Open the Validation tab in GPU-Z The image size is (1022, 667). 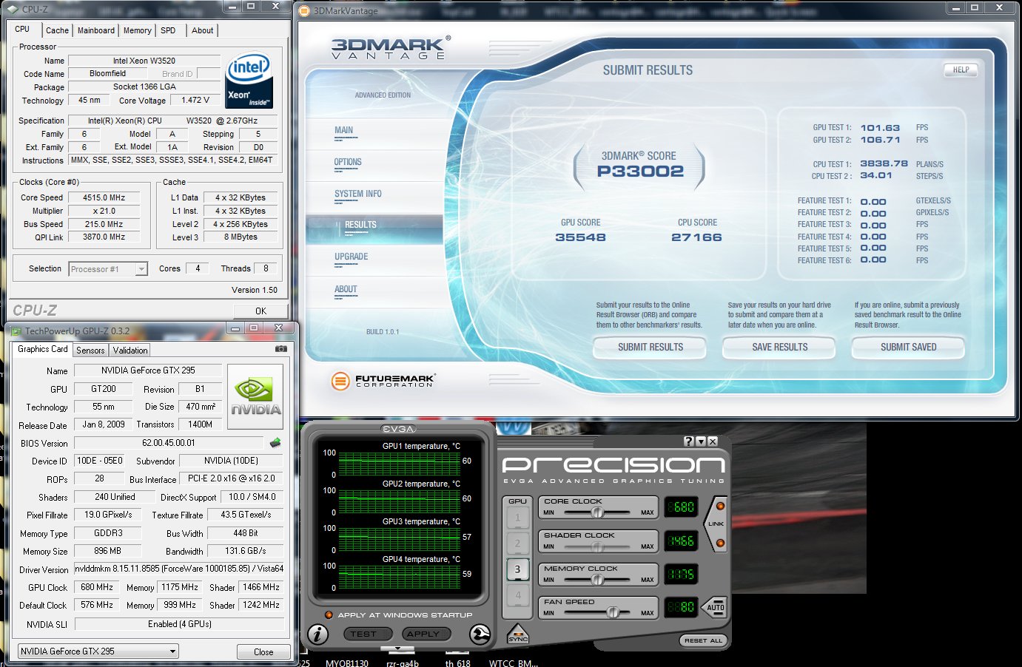130,351
